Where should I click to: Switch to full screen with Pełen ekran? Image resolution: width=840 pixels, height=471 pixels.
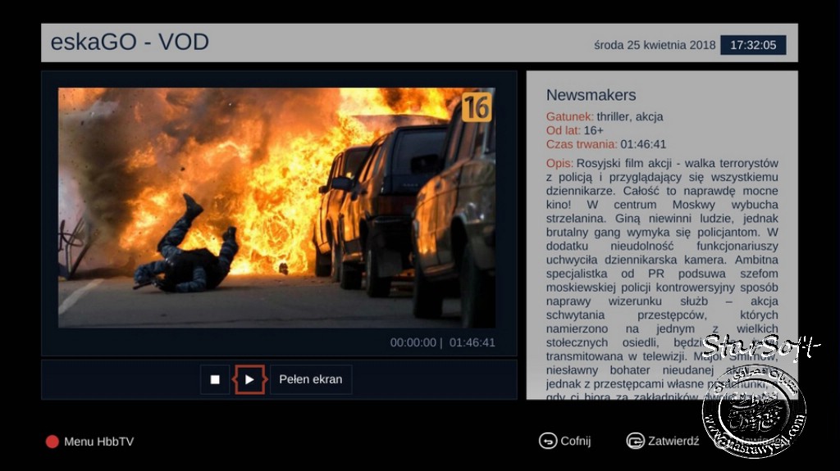tap(311, 379)
